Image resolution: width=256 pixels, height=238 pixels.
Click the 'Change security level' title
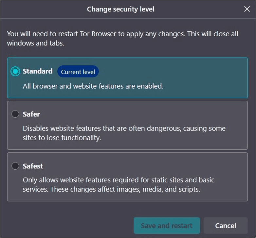(120, 9)
